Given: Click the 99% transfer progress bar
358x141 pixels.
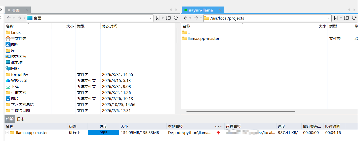Looking at the screenshot, I should click(x=103, y=132).
